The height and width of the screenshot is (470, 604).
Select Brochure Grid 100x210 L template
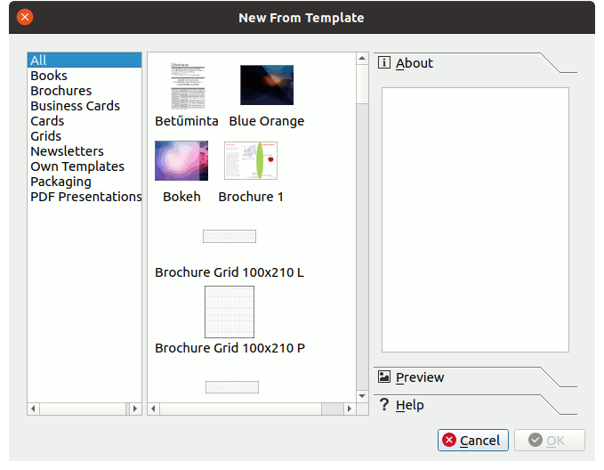[x=230, y=237]
